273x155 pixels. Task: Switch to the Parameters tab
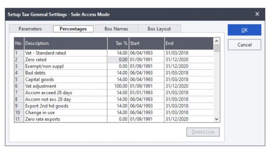[30, 29]
